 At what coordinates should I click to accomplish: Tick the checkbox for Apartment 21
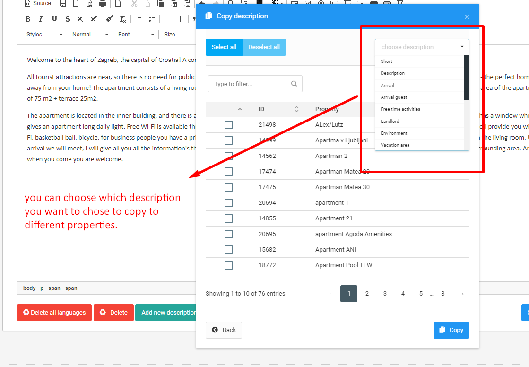[x=229, y=218]
